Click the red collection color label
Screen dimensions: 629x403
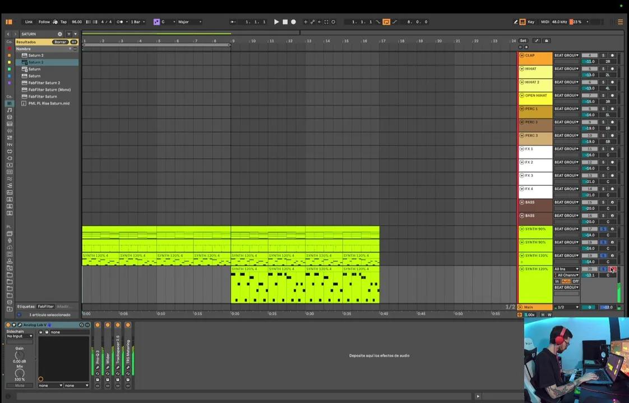(x=9, y=49)
